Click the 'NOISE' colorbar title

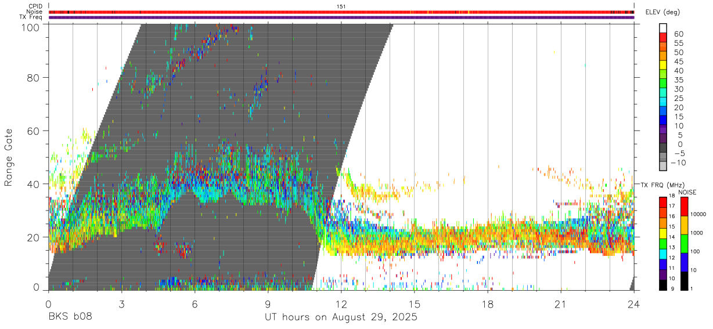point(689,192)
